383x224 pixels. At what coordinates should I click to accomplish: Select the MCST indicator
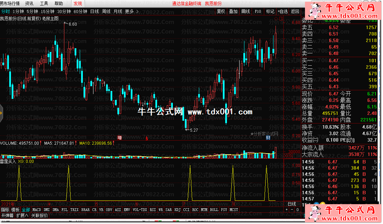pyautogui.click(x=234, y=210)
